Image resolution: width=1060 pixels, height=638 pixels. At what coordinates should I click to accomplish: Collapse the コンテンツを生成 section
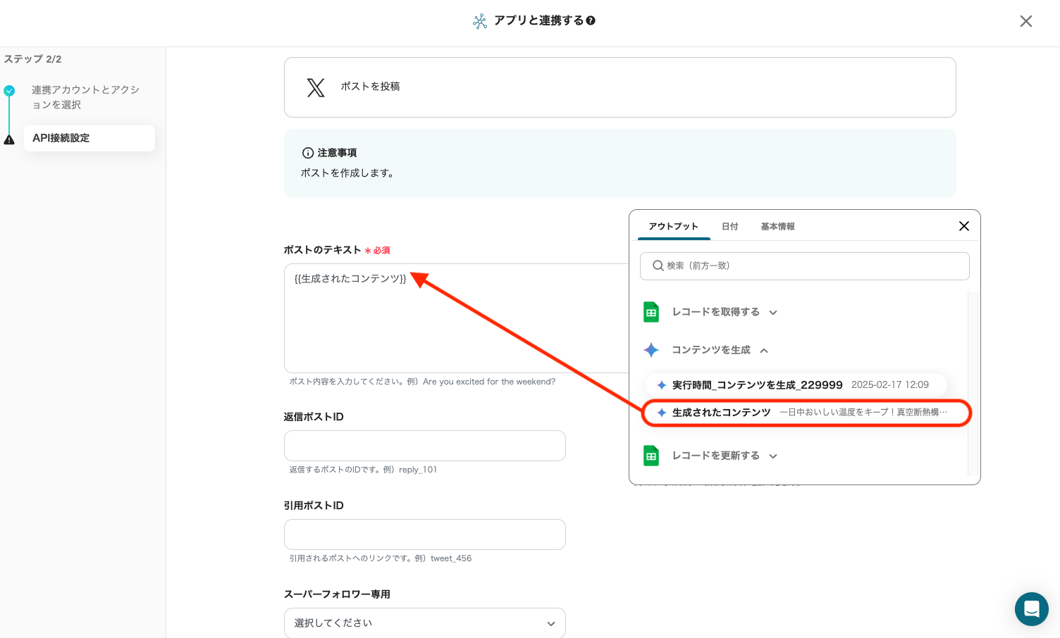[764, 351]
